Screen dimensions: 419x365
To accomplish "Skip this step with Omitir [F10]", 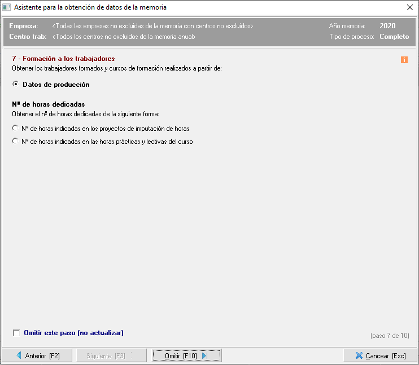I will (186, 356).
